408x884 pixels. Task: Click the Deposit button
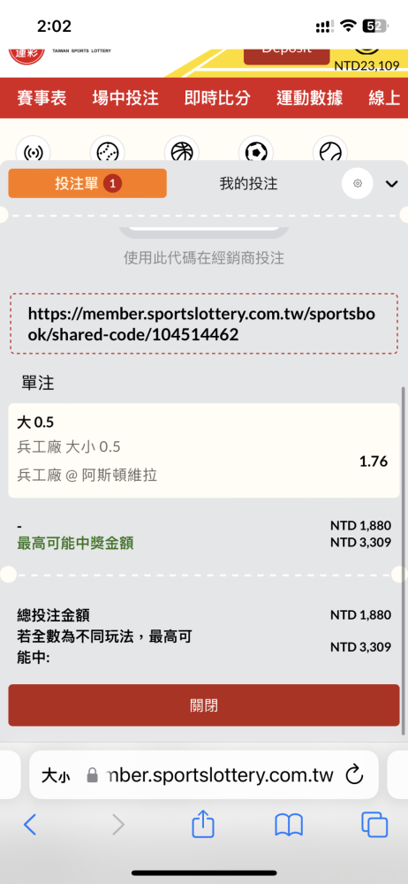pyautogui.click(x=286, y=50)
